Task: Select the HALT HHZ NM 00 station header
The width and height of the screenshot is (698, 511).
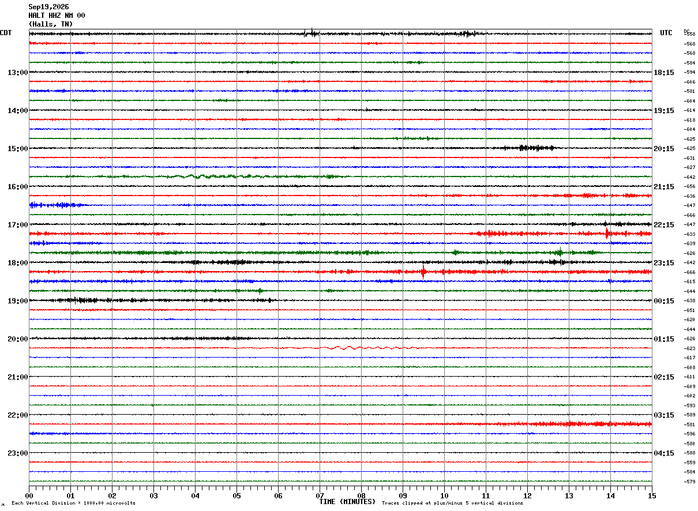Action: (x=57, y=16)
